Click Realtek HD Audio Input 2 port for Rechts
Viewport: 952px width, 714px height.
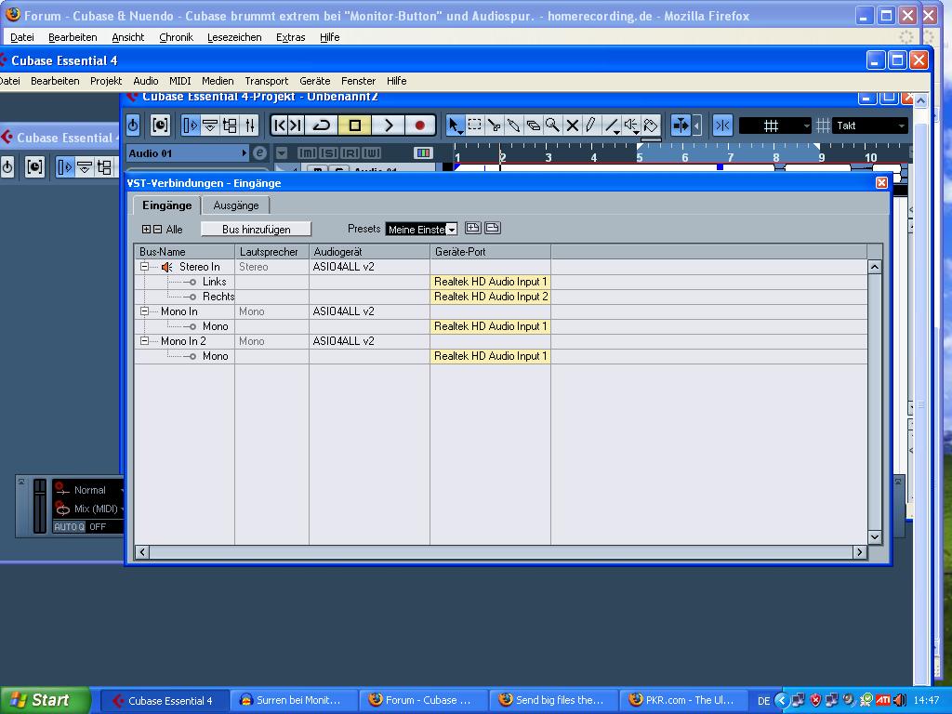click(x=491, y=297)
